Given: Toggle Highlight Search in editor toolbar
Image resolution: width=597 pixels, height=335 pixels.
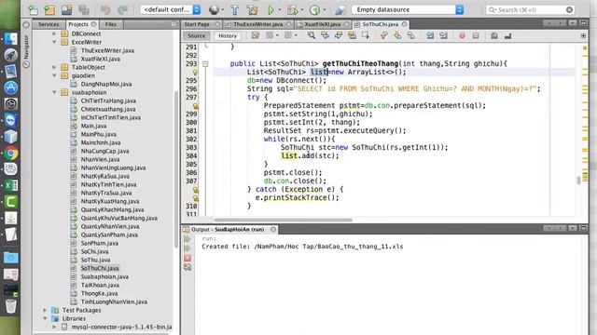Looking at the screenshot, I should click(x=353, y=35).
